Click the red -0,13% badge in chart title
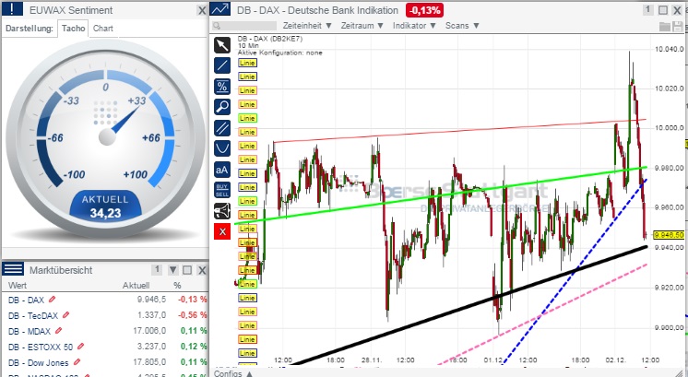 click(424, 10)
